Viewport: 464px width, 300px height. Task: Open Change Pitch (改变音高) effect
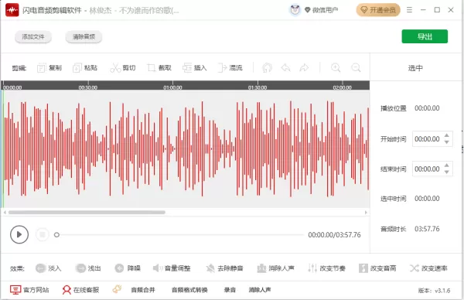point(377,268)
